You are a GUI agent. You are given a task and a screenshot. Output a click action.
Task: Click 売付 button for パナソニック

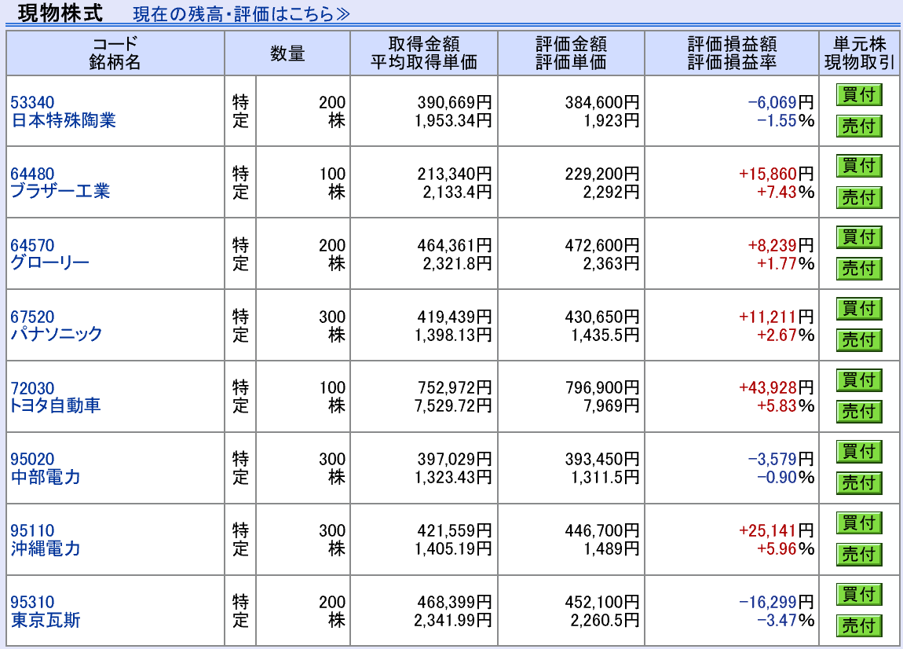pos(859,340)
